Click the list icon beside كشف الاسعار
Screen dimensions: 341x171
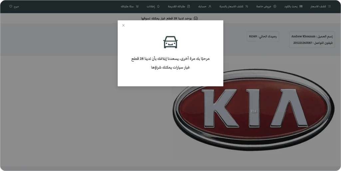pos(329,6)
